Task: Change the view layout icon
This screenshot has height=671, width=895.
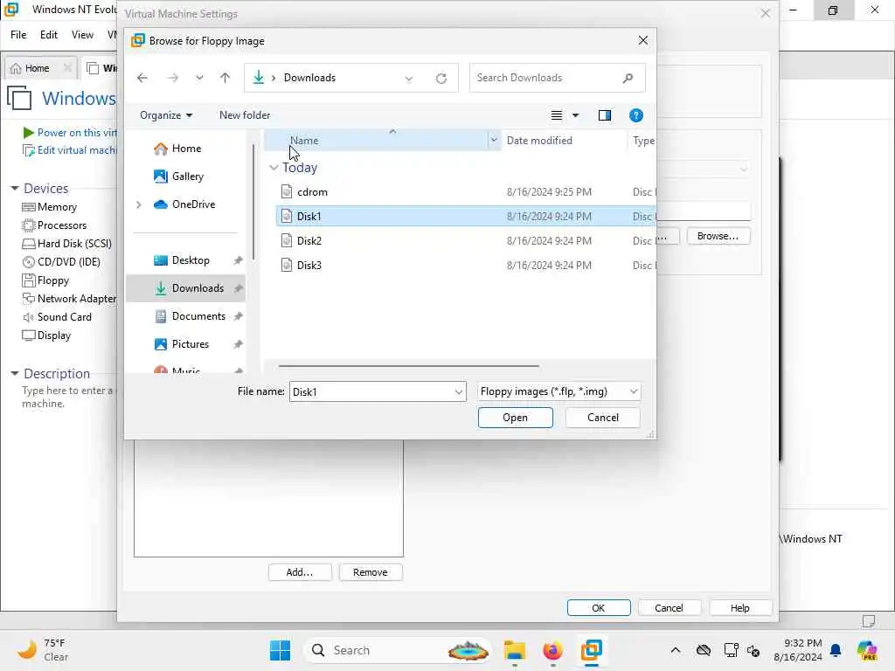Action: pos(557,115)
